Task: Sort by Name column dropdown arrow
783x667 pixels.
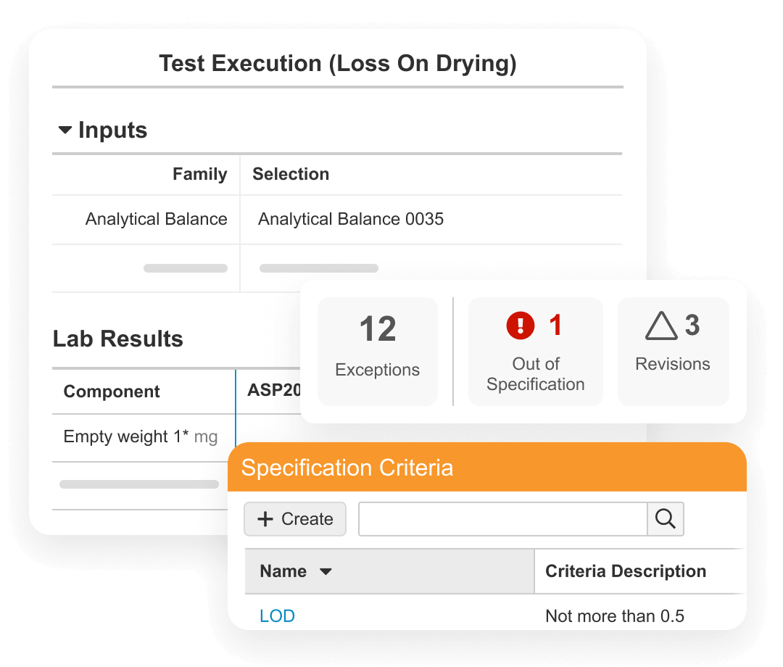Action: click(x=326, y=572)
